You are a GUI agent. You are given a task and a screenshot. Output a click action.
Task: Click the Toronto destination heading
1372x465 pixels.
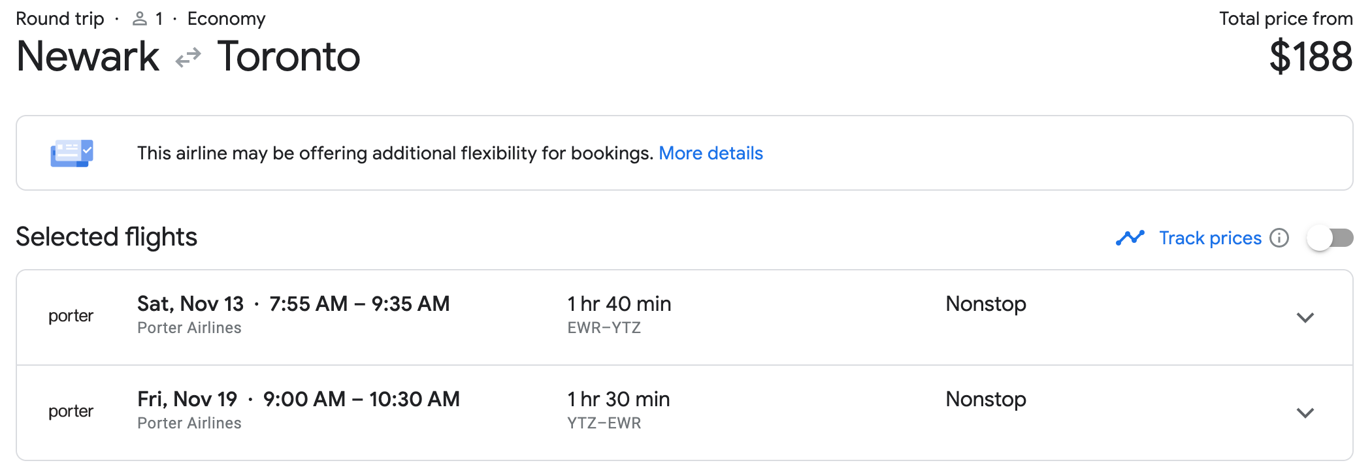pos(288,57)
